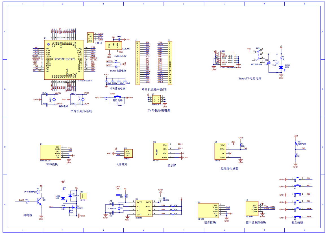Click the STM32F103C8T6 microcontroller chip
This screenshot has width=327, height=234.
pyautogui.click(x=60, y=60)
